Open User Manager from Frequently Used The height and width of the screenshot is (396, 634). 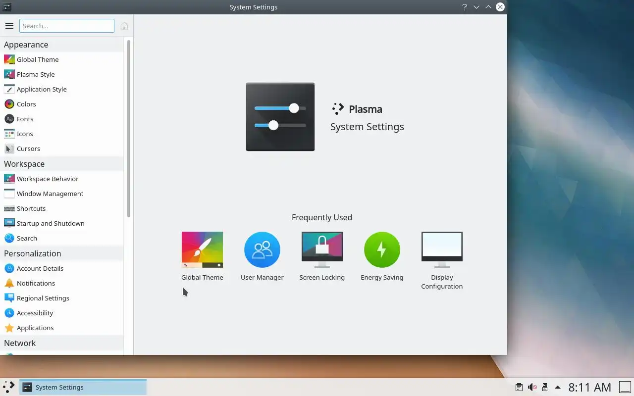click(x=262, y=256)
